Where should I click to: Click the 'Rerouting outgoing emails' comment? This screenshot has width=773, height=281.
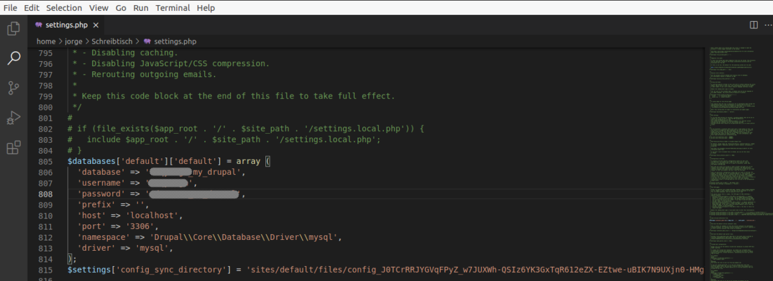[144, 75]
